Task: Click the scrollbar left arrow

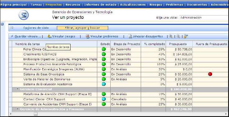Action: click(11, 114)
